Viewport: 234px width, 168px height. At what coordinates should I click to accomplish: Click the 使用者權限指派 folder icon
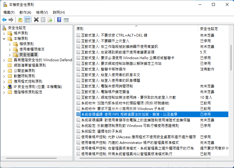pos(16,49)
